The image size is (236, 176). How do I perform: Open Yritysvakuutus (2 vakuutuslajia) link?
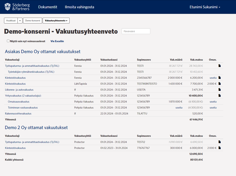[x=23, y=96]
